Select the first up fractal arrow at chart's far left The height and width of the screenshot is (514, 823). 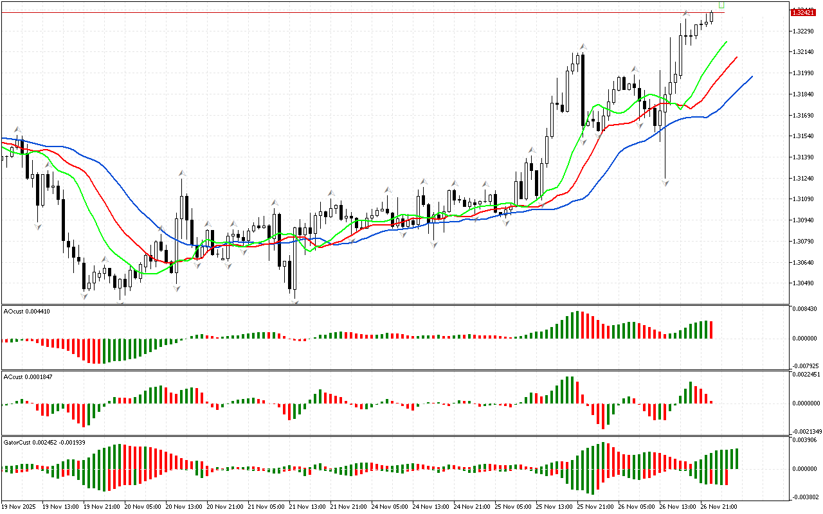(x=18, y=129)
